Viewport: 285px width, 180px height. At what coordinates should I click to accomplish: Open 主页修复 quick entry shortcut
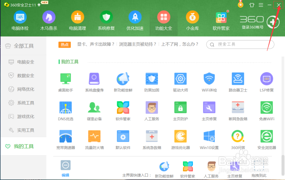[235, 169]
